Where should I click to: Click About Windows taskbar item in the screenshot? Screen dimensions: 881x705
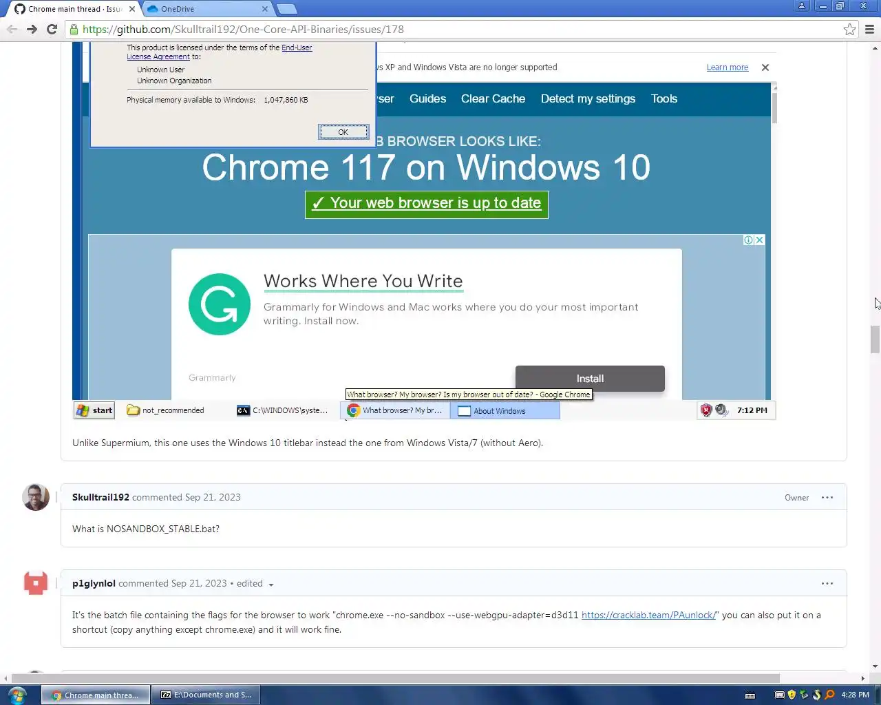pyautogui.click(x=505, y=410)
